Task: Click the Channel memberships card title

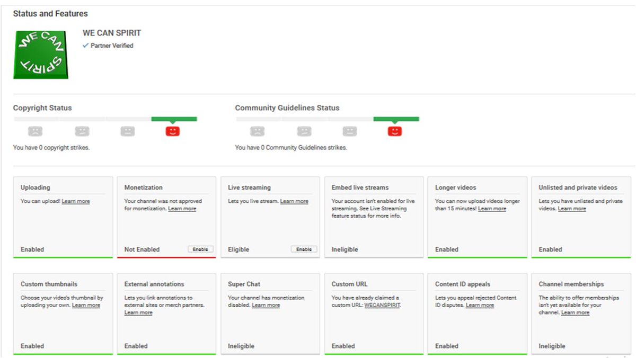Action: click(571, 284)
